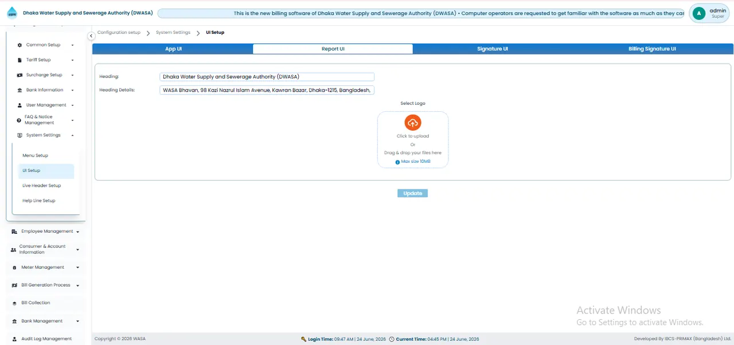
Task: Expand Bill Generation Process arrow
Action: coord(77,285)
